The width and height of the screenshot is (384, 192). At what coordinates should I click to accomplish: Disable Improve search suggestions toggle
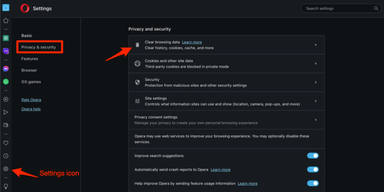312,155
